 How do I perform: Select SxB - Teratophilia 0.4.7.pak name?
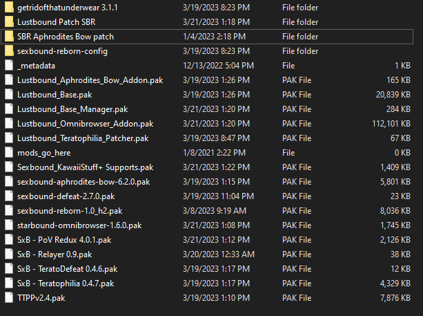point(66,284)
